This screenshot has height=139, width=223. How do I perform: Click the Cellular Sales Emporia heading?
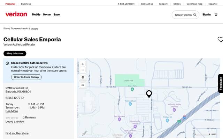click(32, 39)
